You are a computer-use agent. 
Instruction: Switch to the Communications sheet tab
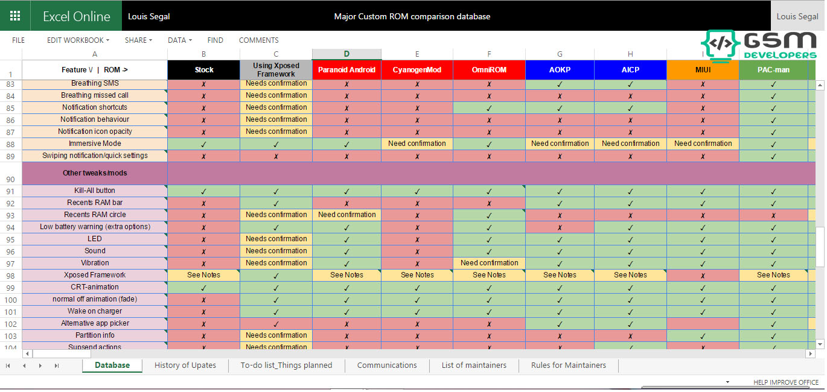tap(387, 365)
